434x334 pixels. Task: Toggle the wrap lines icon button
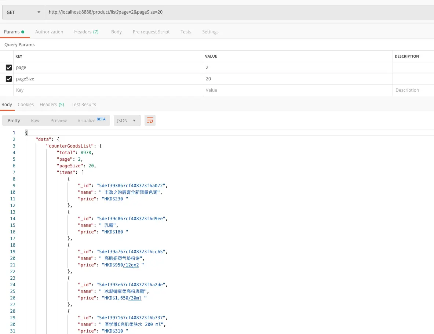tap(150, 120)
